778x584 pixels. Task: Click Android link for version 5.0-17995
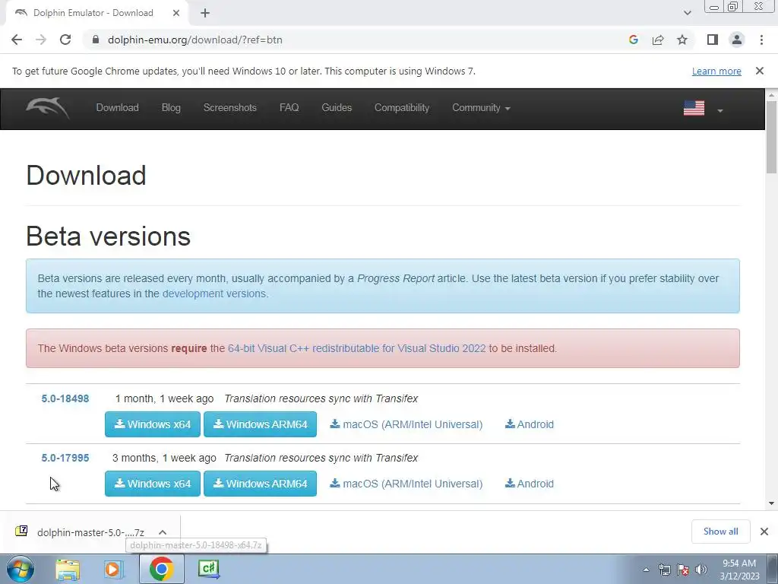point(529,484)
